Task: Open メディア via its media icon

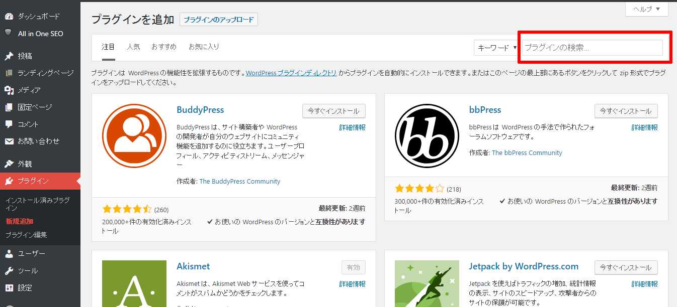Action: [x=9, y=90]
